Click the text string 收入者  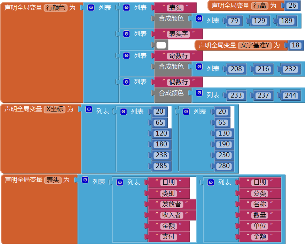(172, 215)
